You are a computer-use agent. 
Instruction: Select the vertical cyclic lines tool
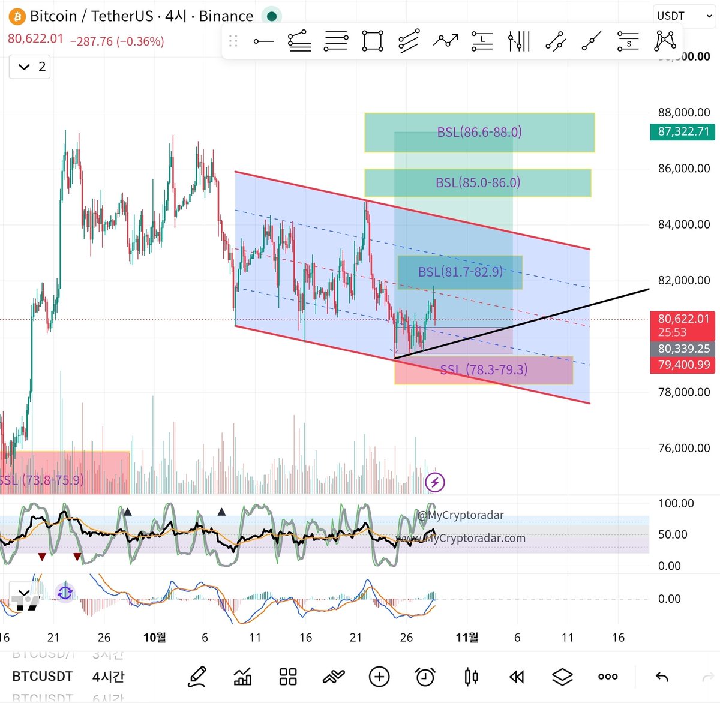519,41
